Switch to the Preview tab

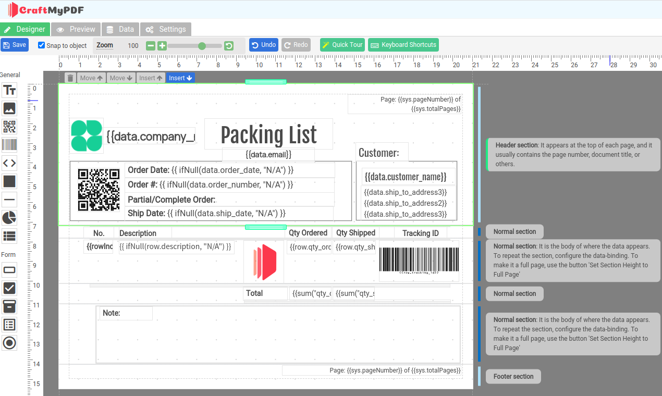pos(75,29)
